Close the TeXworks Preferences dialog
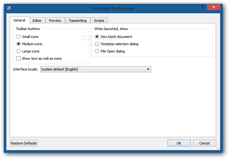This screenshot has height=159, width=229. coord(214,7)
